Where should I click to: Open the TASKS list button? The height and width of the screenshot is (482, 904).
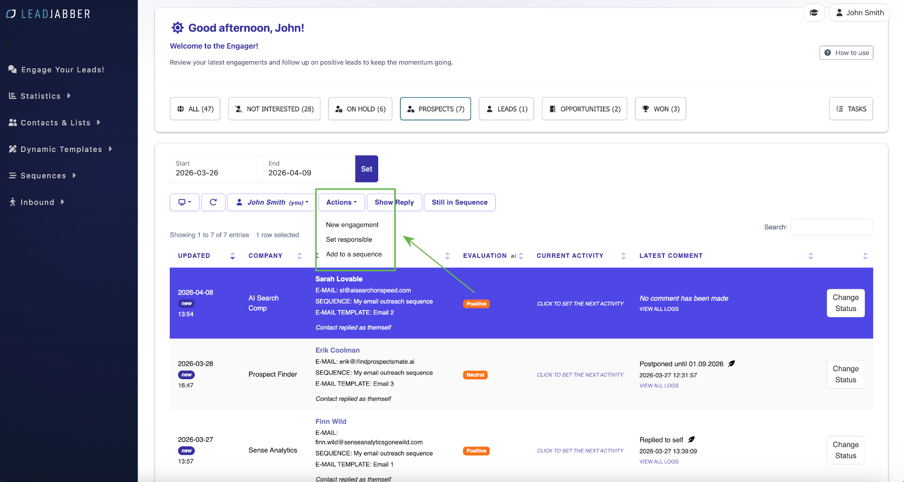pyautogui.click(x=851, y=109)
